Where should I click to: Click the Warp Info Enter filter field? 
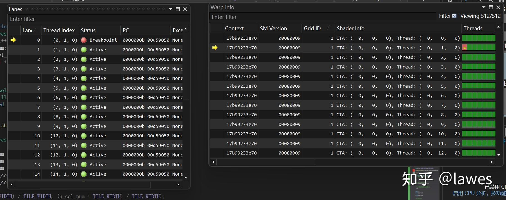(306, 17)
